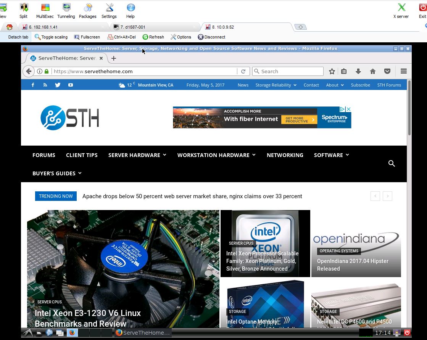The height and width of the screenshot is (340, 427).
Task: Open MobaXterm Settings
Action: pyautogui.click(x=109, y=11)
